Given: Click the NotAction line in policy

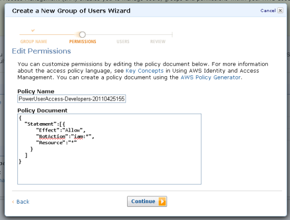Looking at the screenshot, I should coord(65,136).
